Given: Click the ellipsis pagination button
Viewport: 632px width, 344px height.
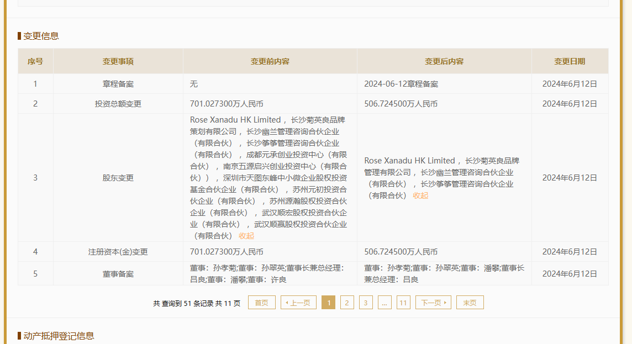Looking at the screenshot, I should click(385, 303).
